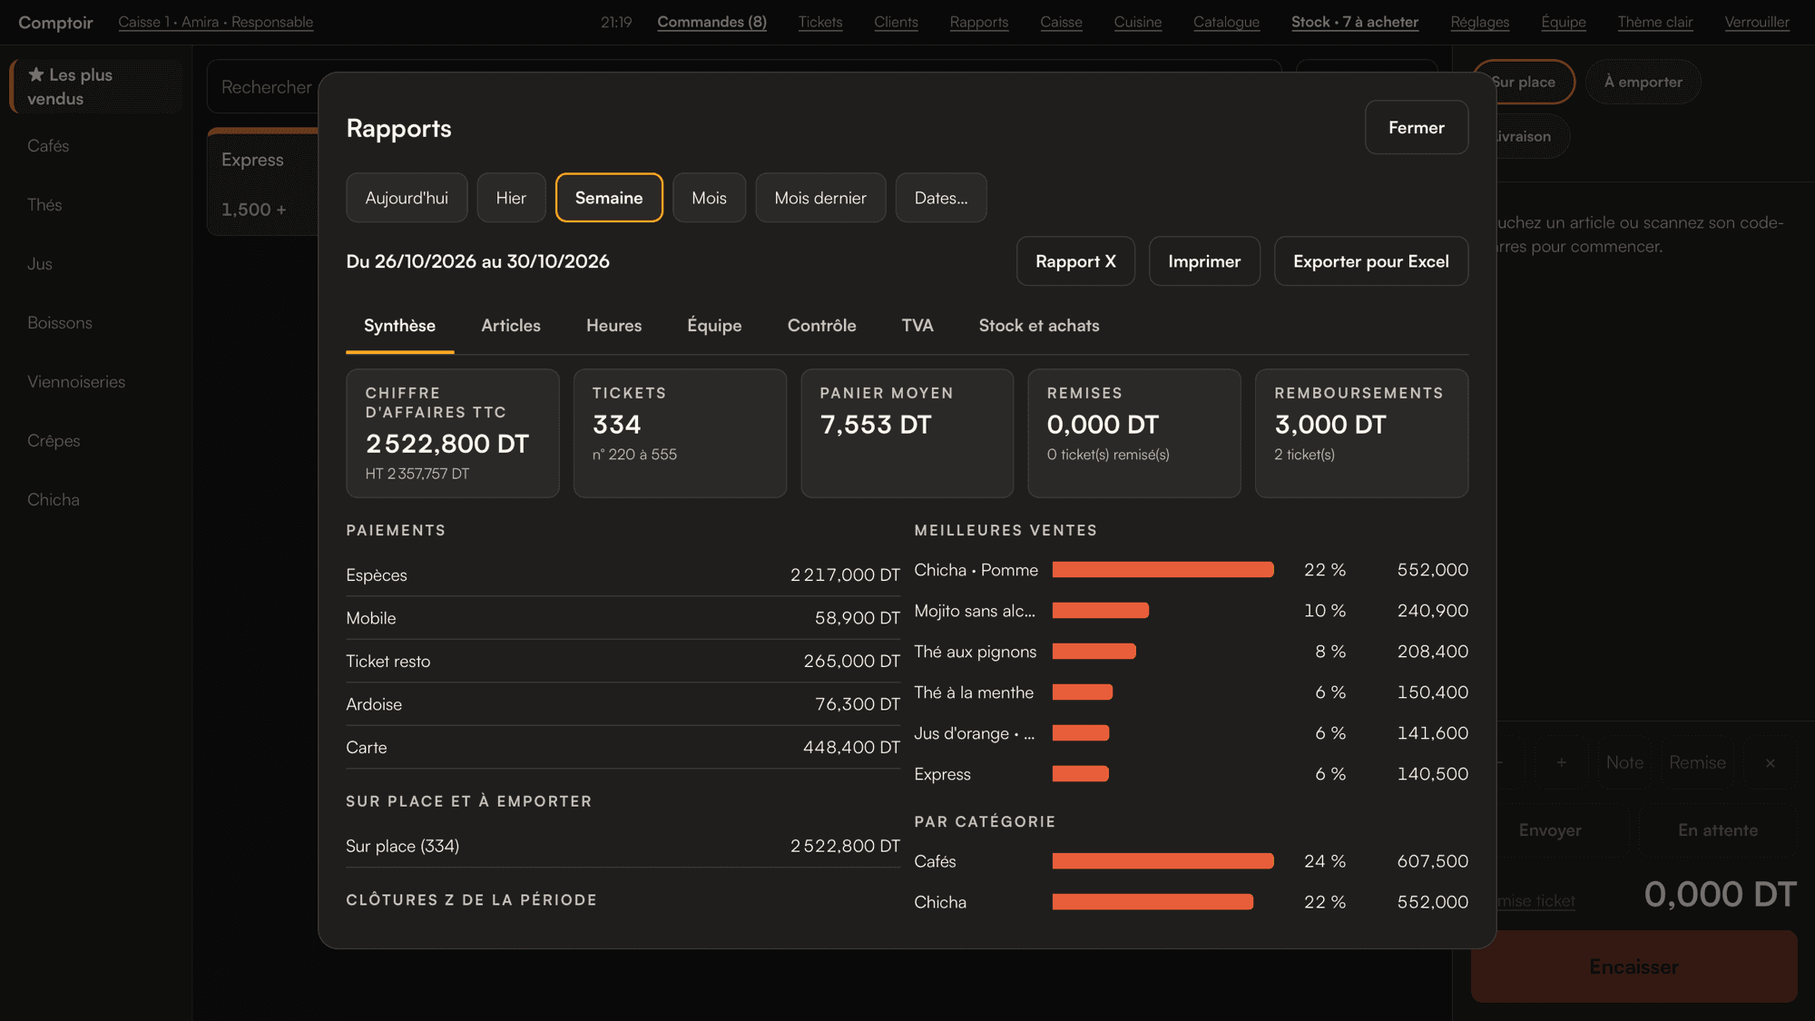Open the Dates... custom range picker

pyautogui.click(x=941, y=198)
